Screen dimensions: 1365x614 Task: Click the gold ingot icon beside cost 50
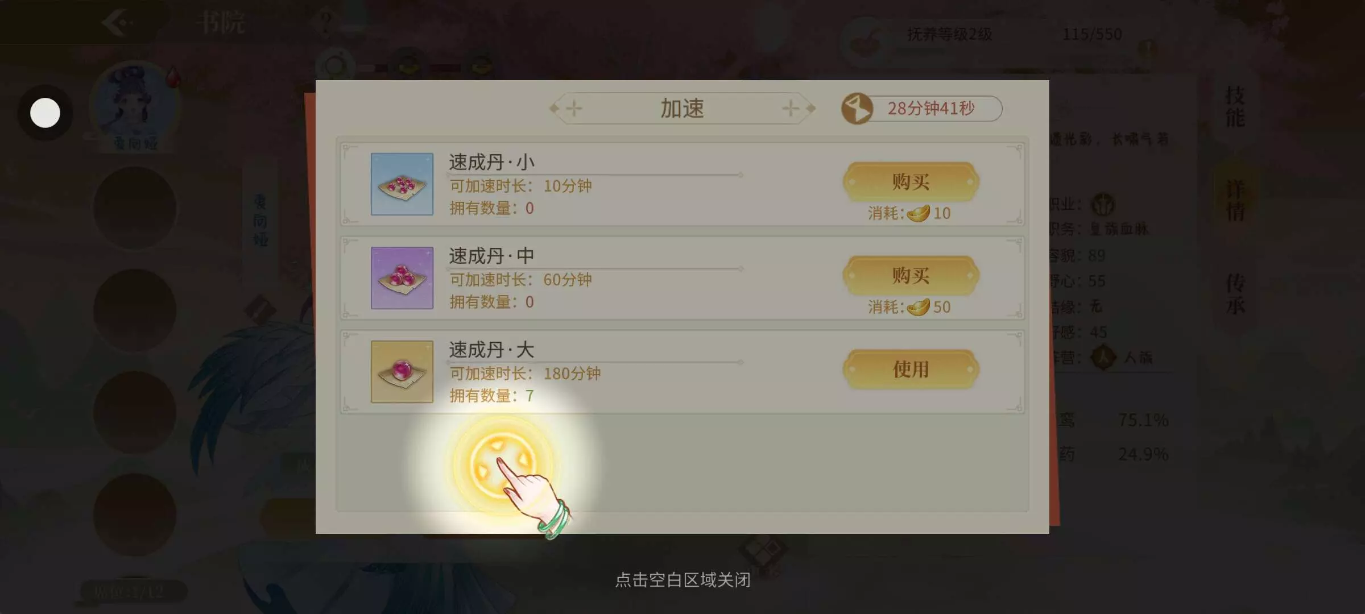click(918, 307)
